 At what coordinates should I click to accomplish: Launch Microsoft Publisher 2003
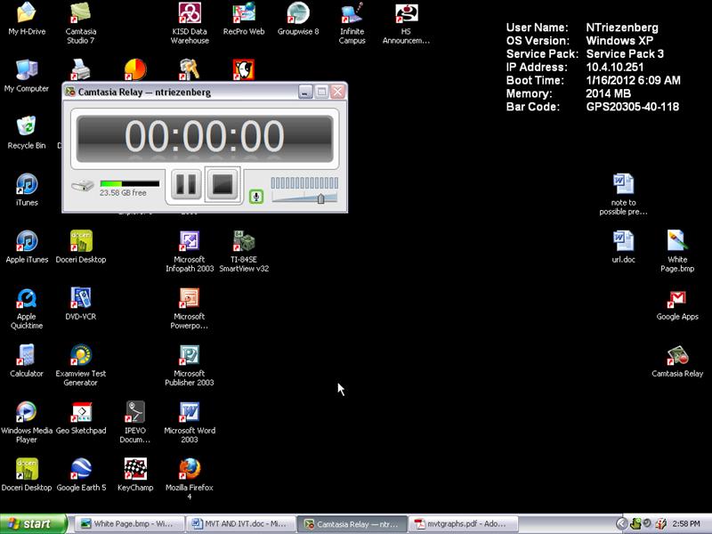(x=190, y=366)
